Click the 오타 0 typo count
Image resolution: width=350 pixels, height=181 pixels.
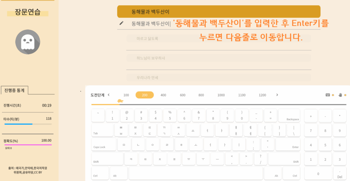tap(9, 148)
